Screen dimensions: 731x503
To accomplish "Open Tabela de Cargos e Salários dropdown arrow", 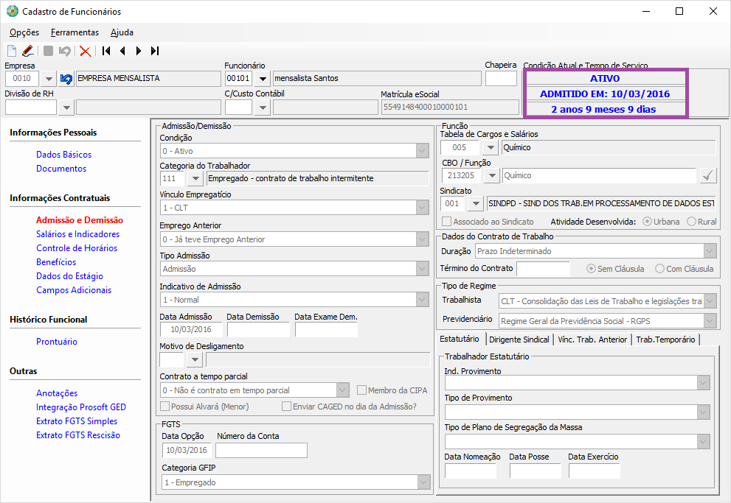I will point(490,147).
